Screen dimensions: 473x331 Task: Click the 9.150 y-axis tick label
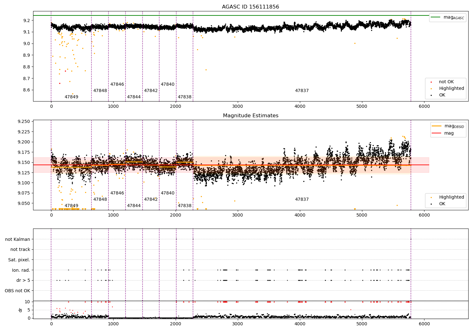coord(24,163)
